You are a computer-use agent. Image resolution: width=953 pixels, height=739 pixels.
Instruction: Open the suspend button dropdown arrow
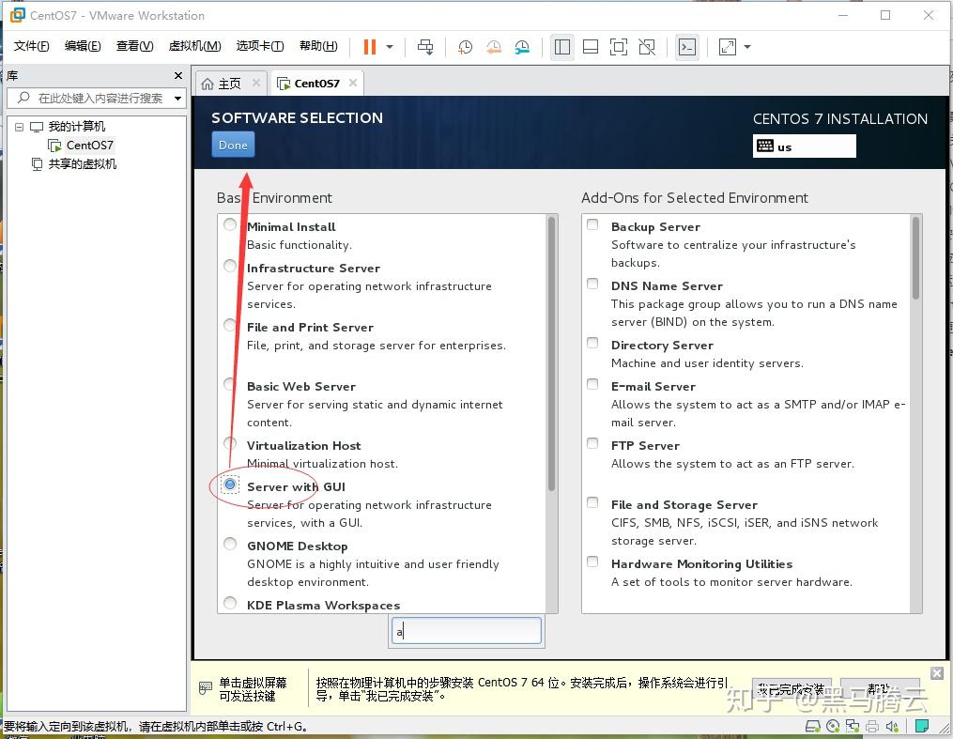tap(388, 46)
